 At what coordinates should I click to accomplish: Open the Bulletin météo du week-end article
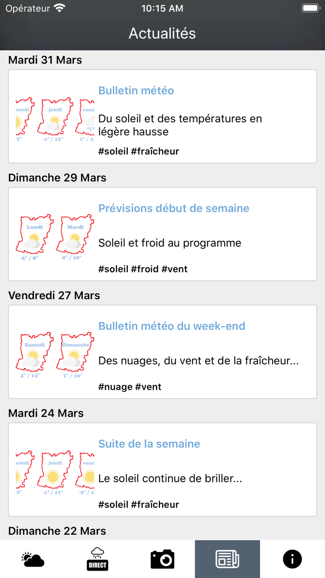click(171, 326)
